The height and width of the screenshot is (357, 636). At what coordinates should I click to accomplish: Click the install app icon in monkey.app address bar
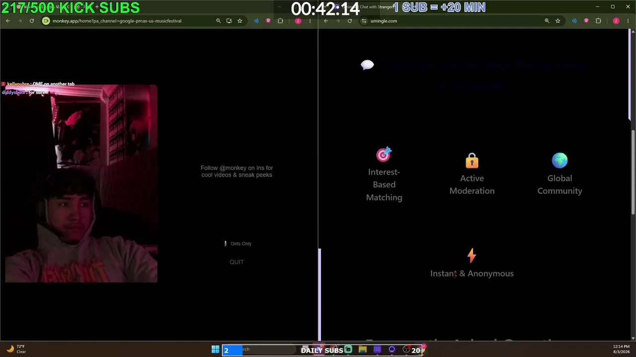pyautogui.click(x=229, y=21)
